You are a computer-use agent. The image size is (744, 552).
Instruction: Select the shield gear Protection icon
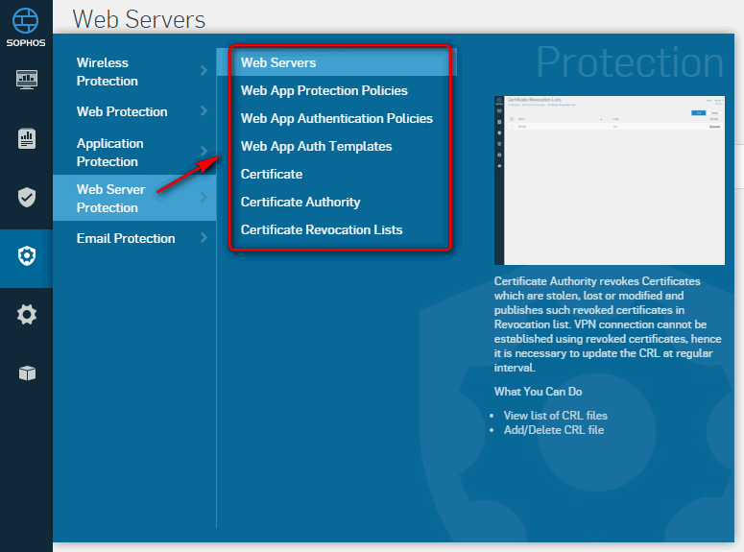point(27,256)
